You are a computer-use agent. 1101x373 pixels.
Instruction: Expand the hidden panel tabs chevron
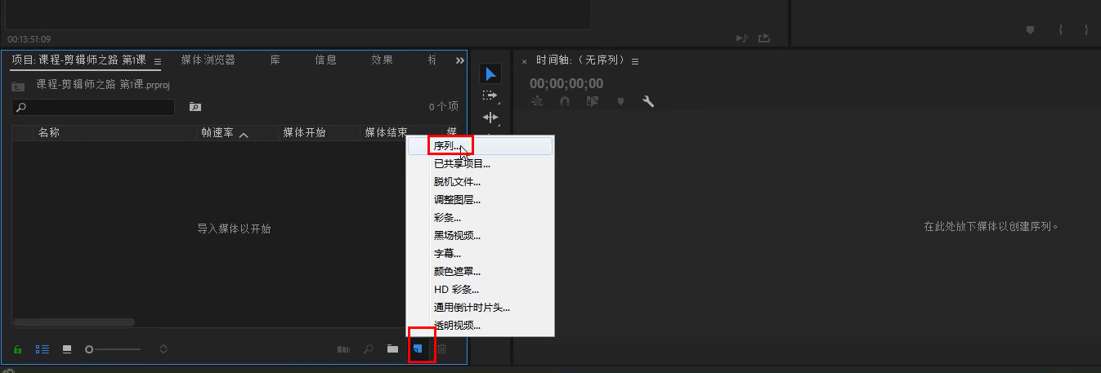tap(459, 60)
